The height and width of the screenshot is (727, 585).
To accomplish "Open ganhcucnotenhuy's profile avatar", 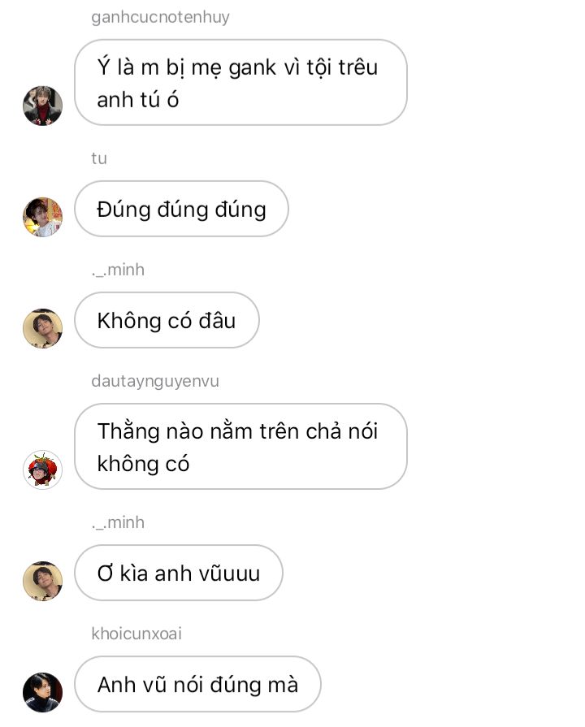I will click(43, 106).
